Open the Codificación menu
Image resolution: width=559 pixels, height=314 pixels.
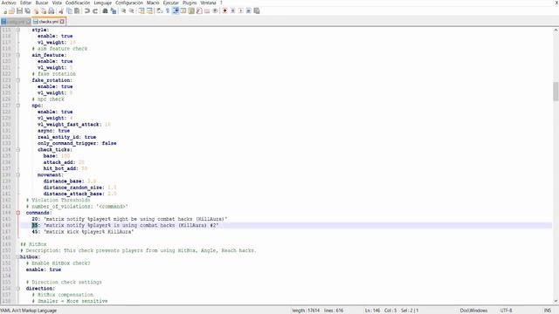pos(78,3)
